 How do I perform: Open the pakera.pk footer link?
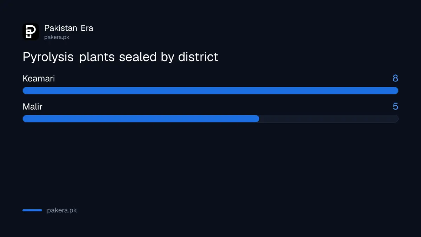coord(62,210)
